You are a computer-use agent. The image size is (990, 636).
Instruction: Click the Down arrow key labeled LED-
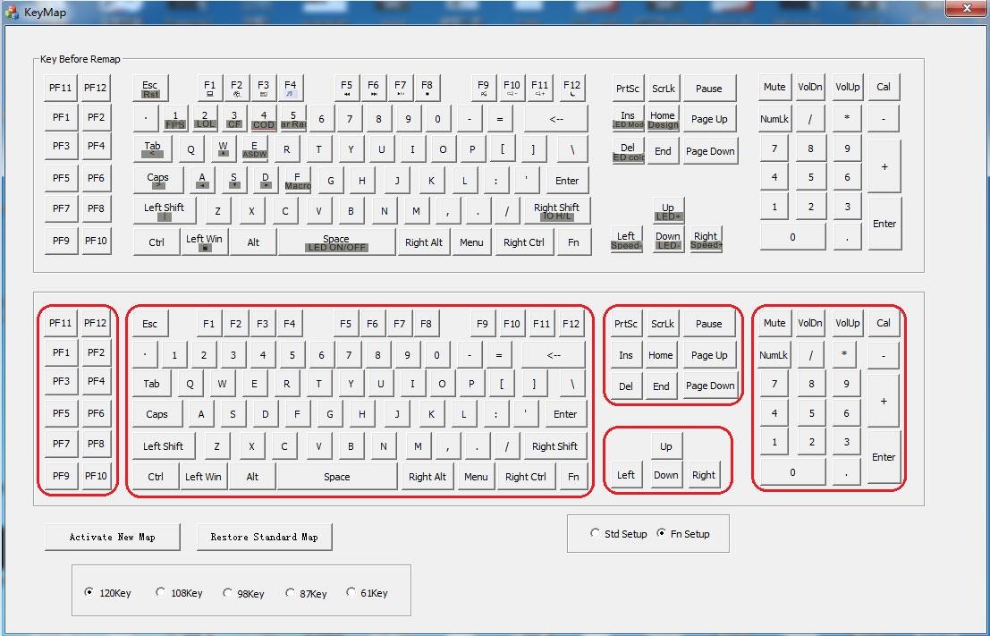(x=668, y=241)
